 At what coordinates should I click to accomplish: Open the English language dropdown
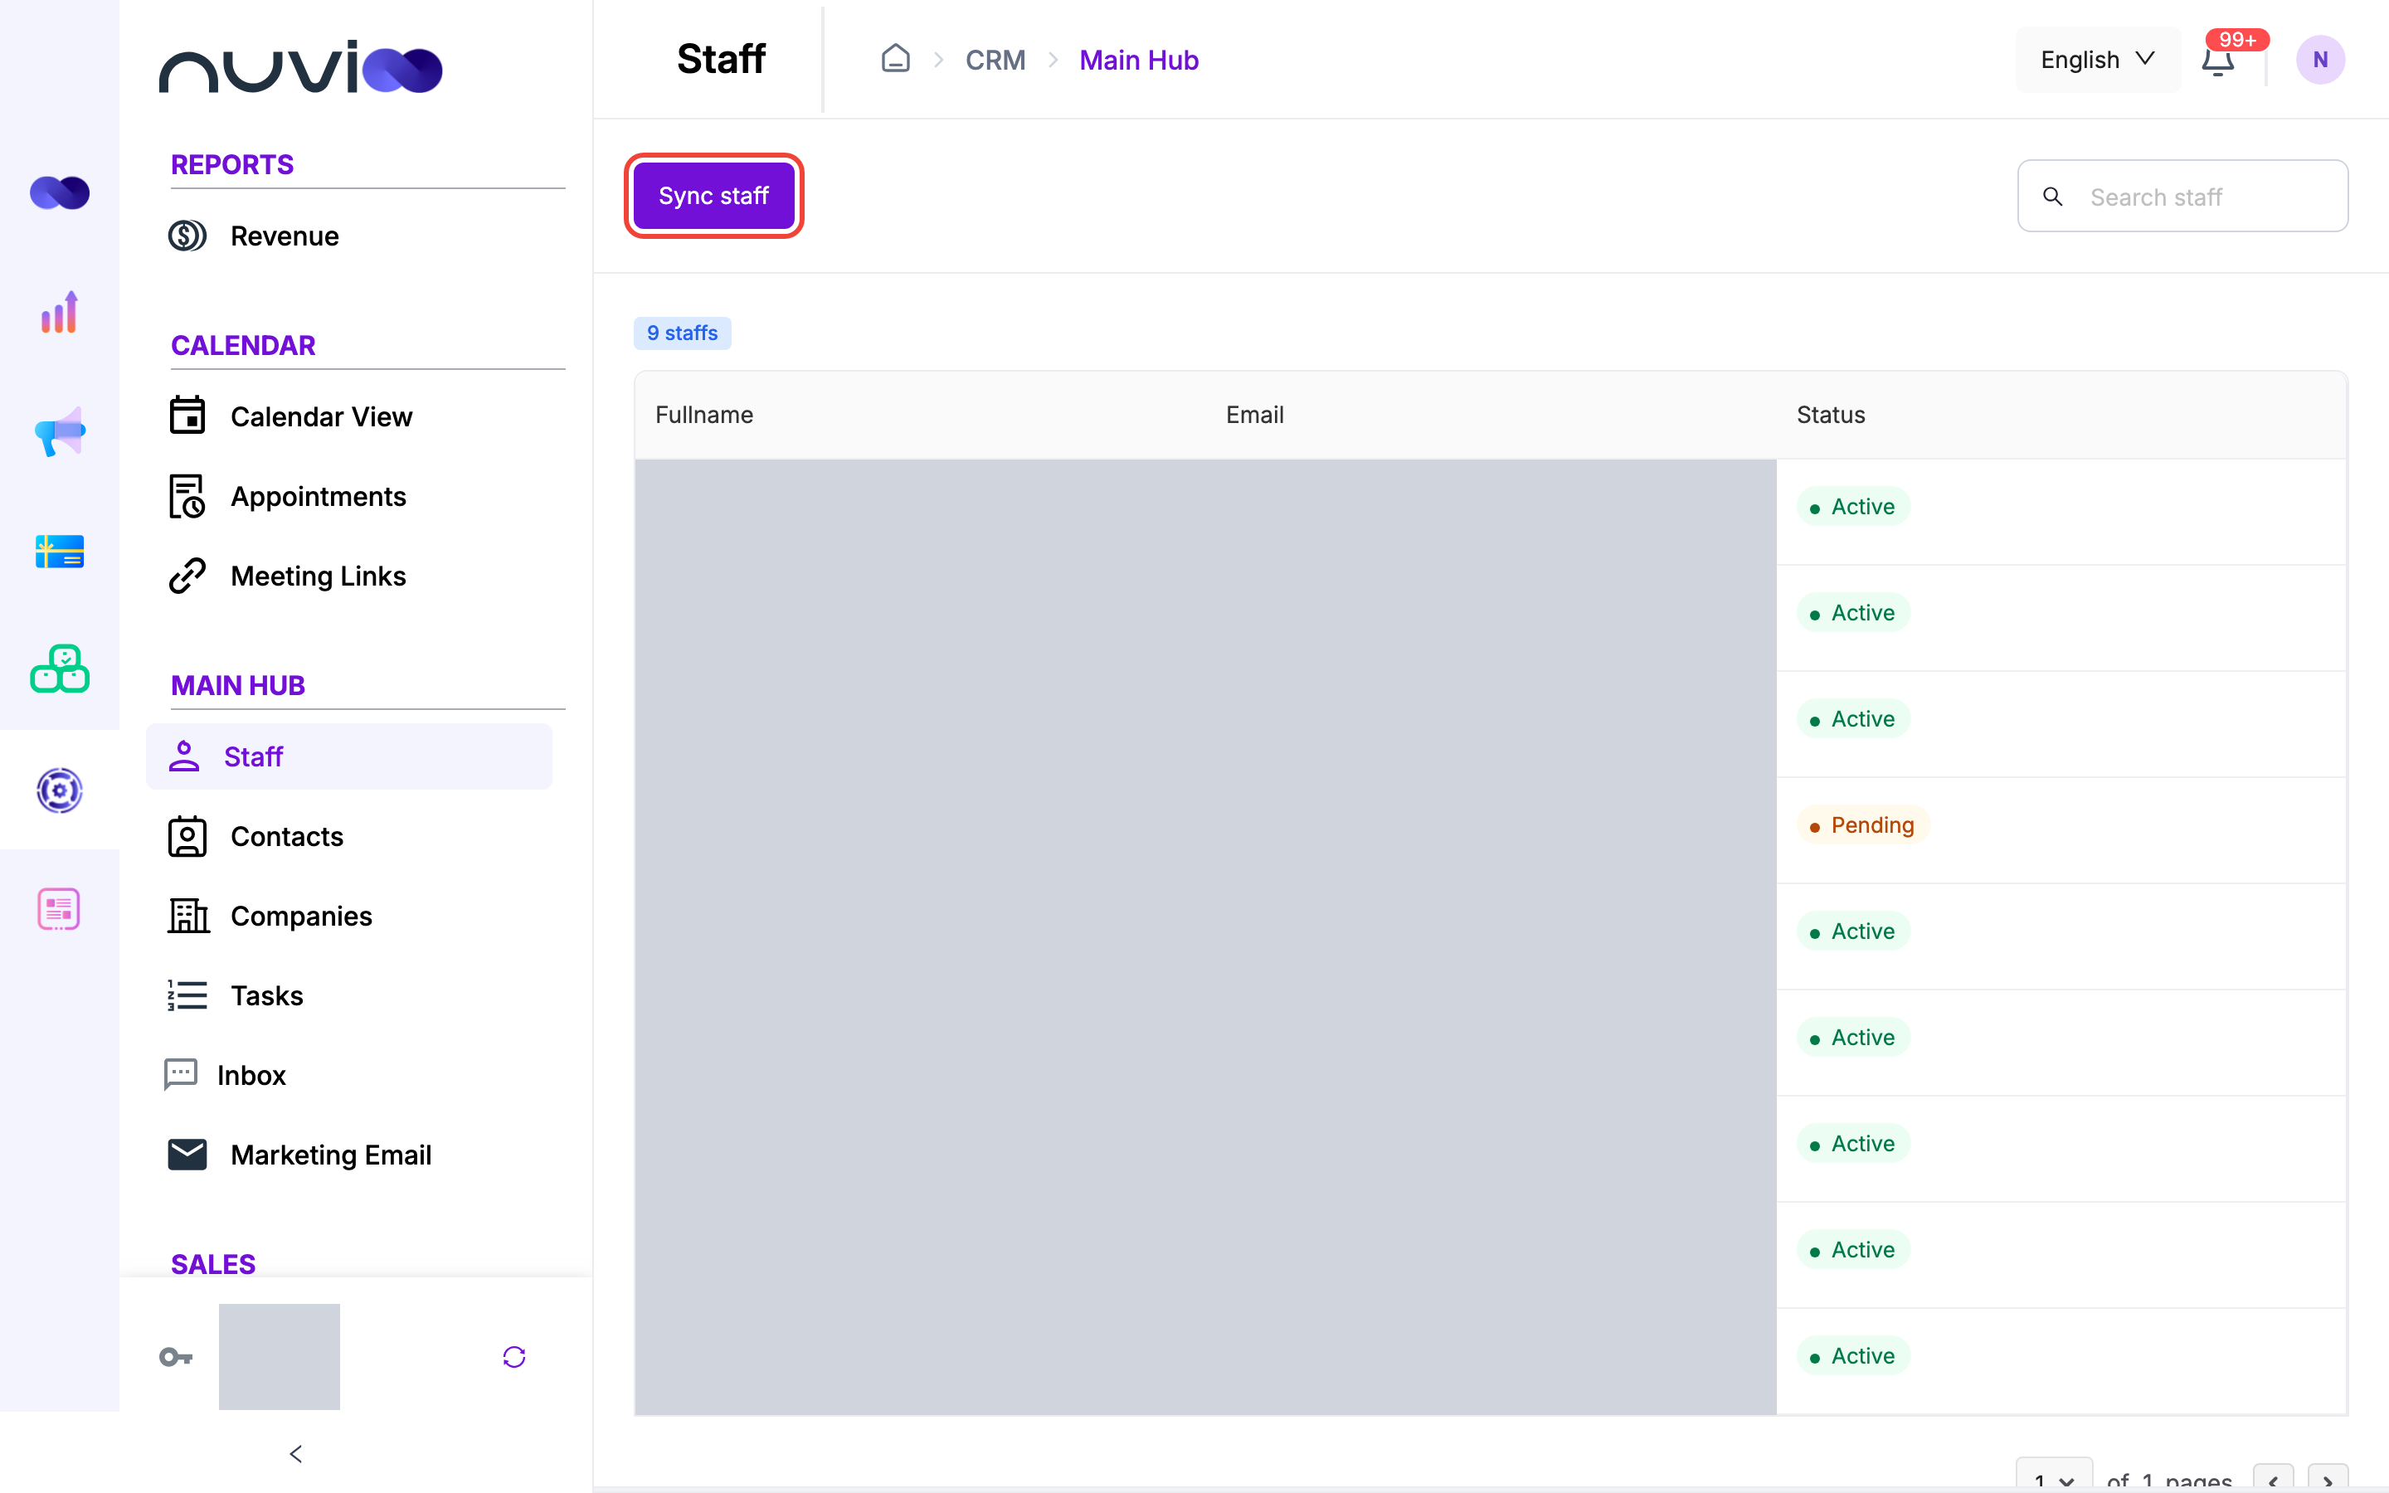2098,59
